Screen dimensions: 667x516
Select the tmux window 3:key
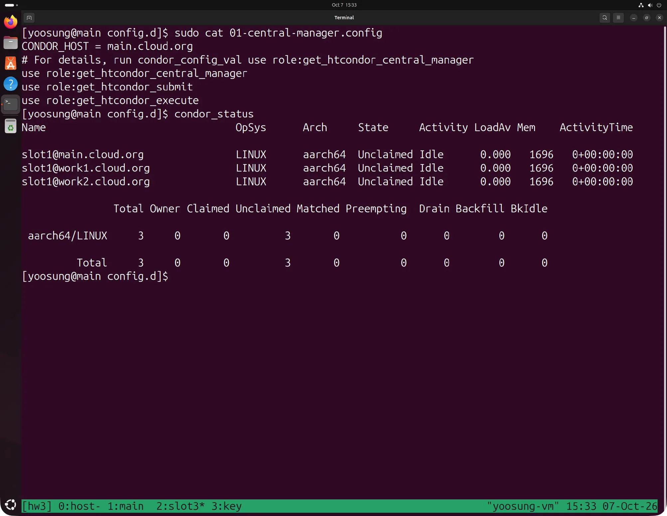point(227,506)
